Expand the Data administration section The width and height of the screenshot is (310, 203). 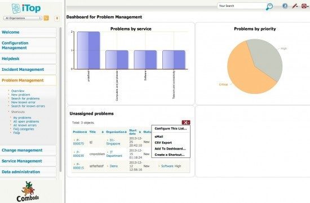pyautogui.click(x=28, y=172)
